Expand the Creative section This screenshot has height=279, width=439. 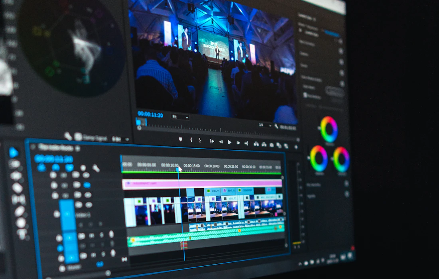tap(304, 54)
